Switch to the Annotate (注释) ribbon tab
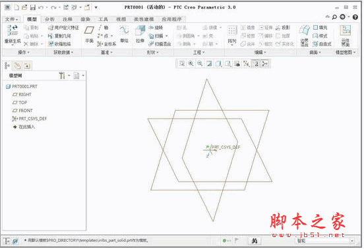Viewport: 364px width, 249px height. point(67,19)
